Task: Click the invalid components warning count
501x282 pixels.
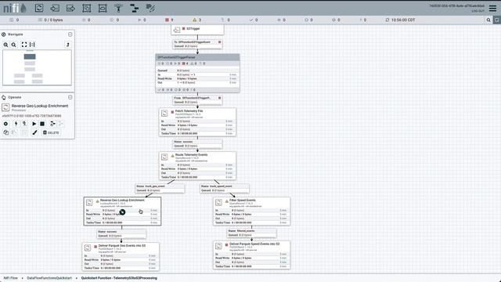Action: 196,20
